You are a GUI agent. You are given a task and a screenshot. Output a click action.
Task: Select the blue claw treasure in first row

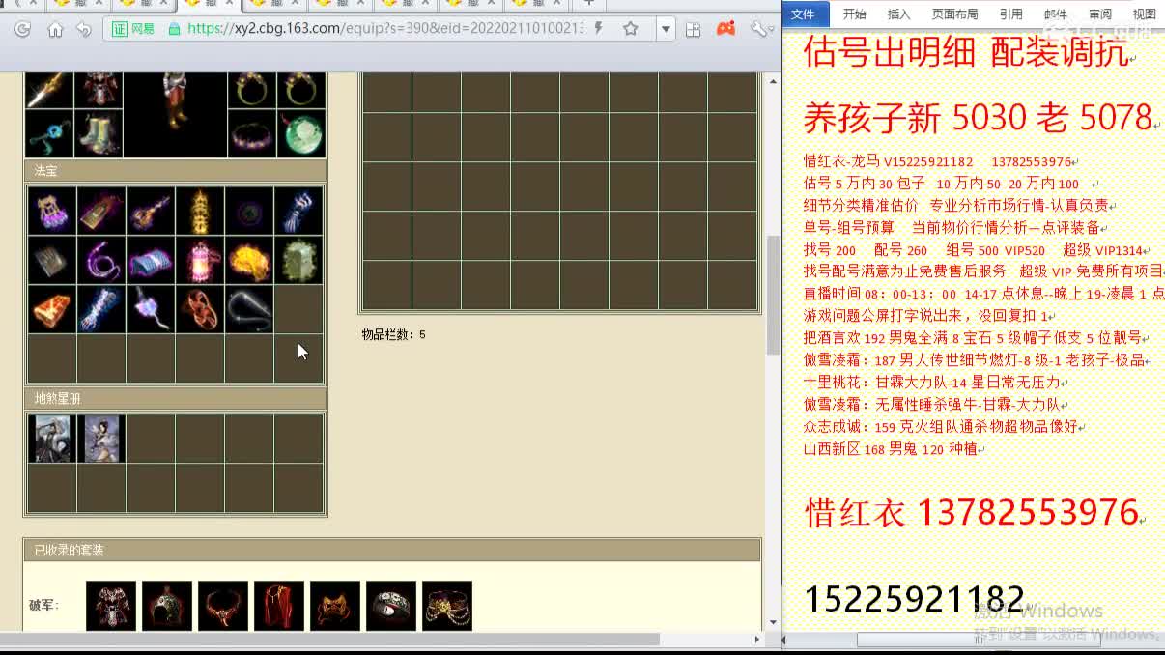(x=298, y=211)
